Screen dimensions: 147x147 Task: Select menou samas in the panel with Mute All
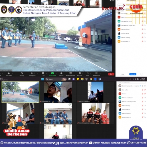click(x=132, y=33)
